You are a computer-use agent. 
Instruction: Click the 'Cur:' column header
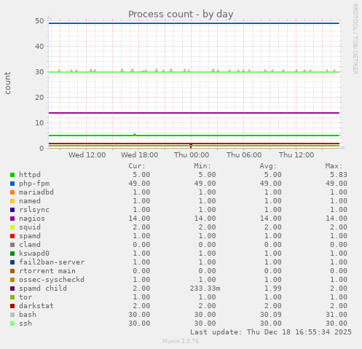[137, 166]
